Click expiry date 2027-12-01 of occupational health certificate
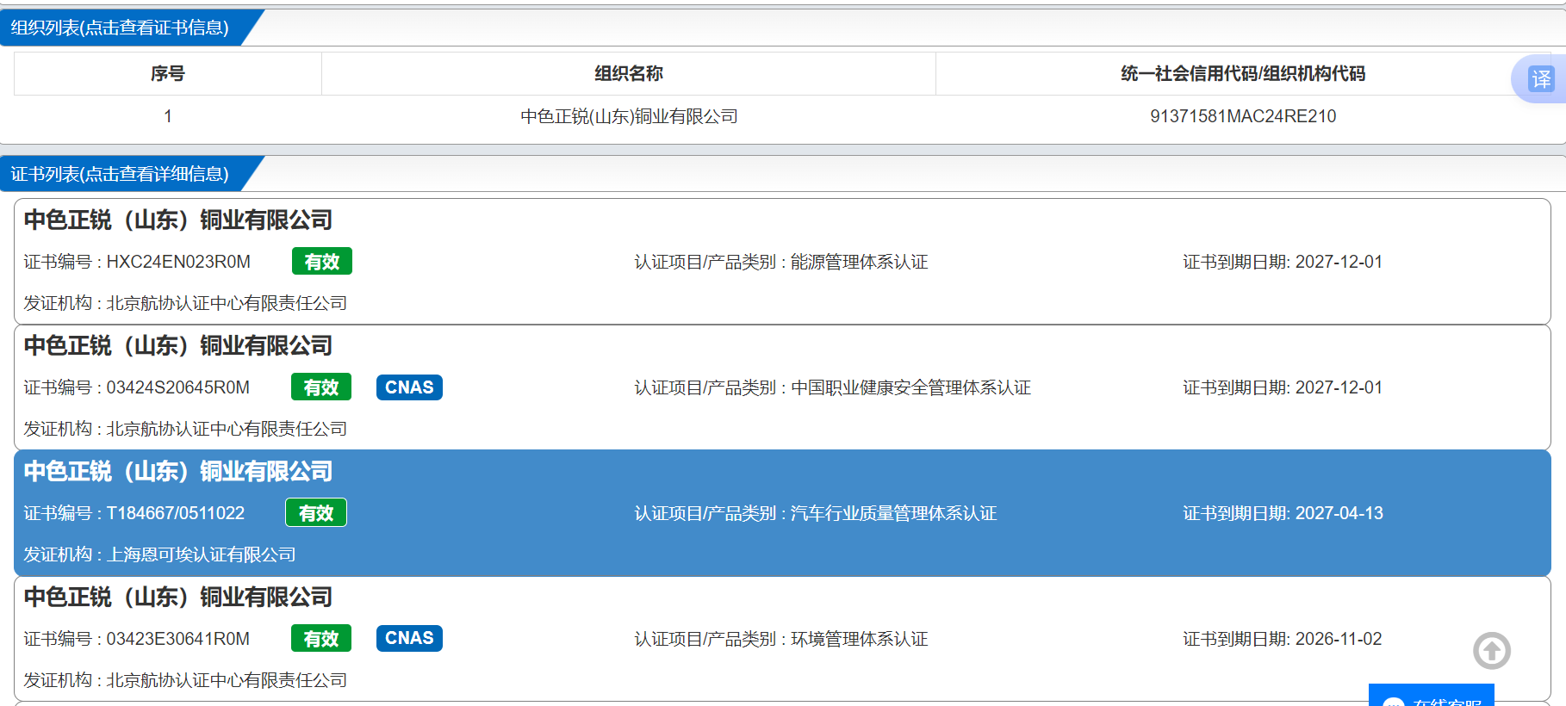This screenshot has height=706, width=1566. [x=1339, y=387]
